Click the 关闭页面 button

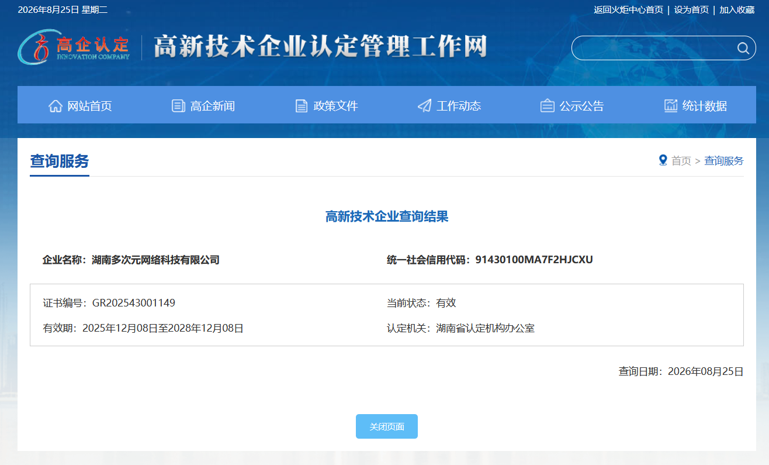click(387, 426)
